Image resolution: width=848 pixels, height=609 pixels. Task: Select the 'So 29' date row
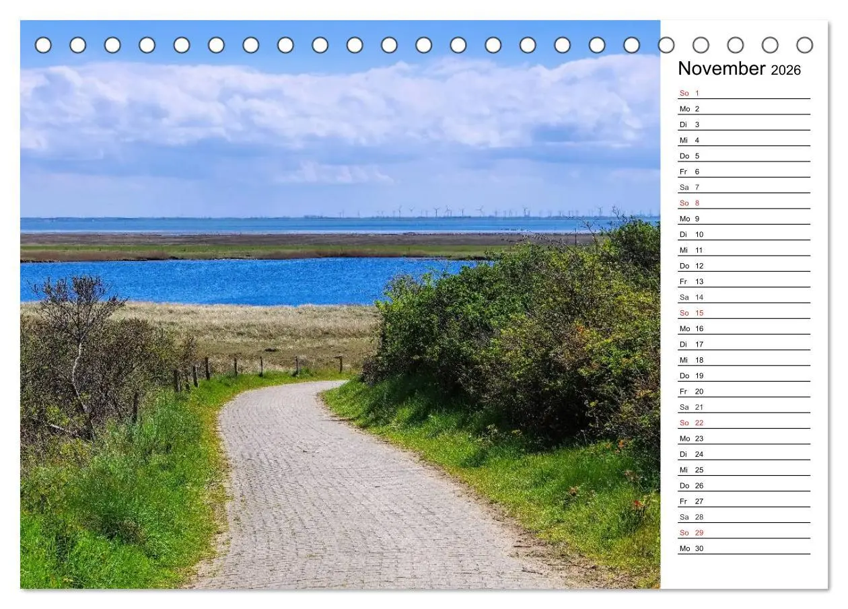[x=744, y=532]
